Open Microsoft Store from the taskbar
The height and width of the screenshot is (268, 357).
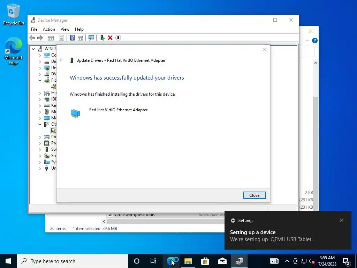point(205,261)
